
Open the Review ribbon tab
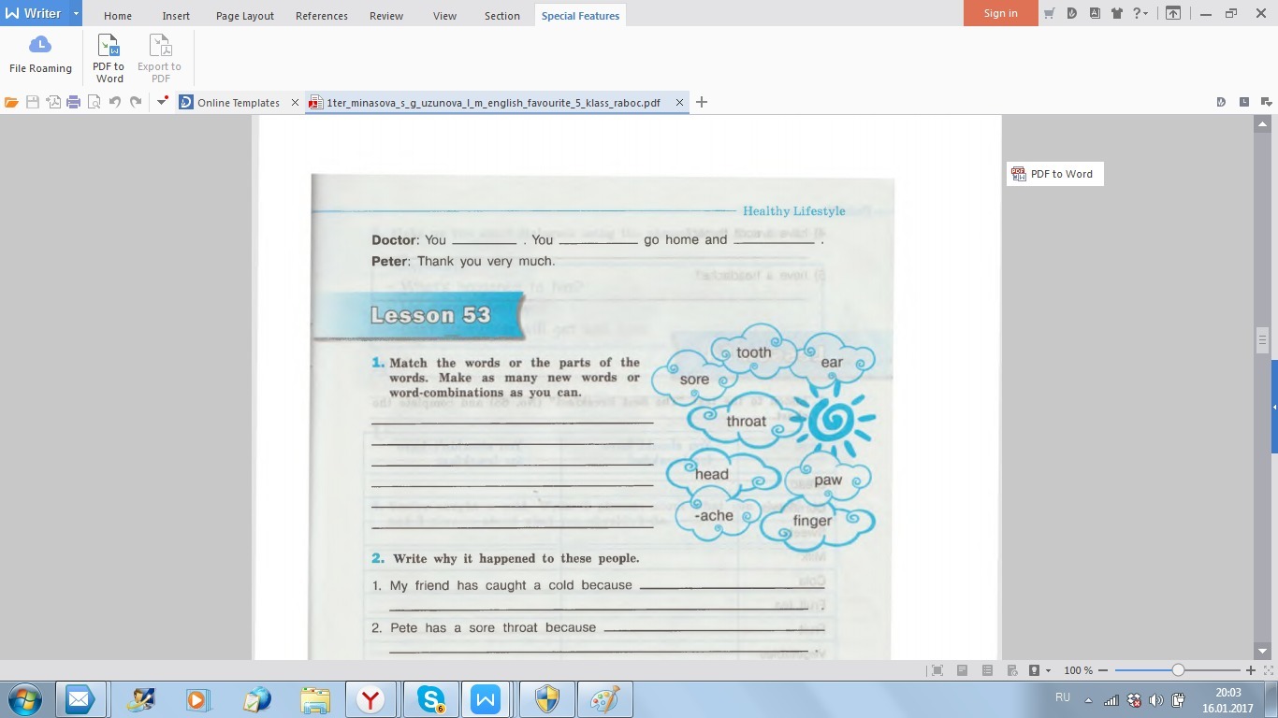[386, 16]
